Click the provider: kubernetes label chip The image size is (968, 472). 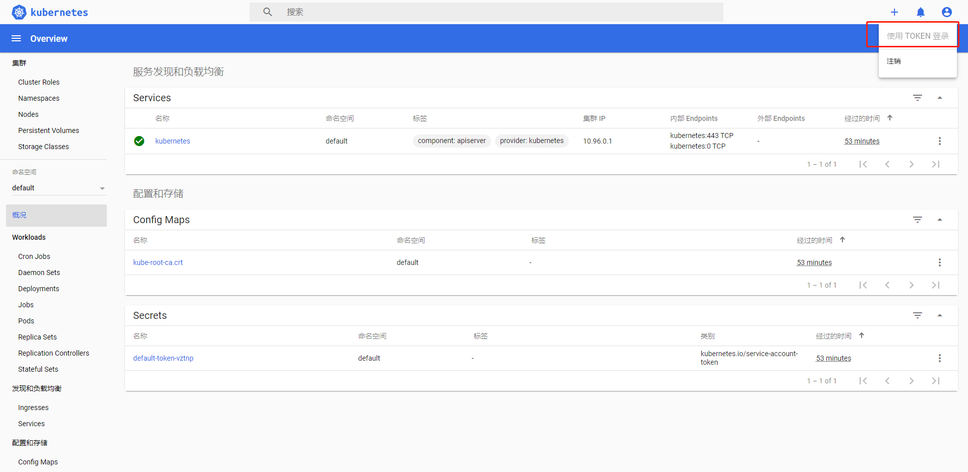click(532, 141)
